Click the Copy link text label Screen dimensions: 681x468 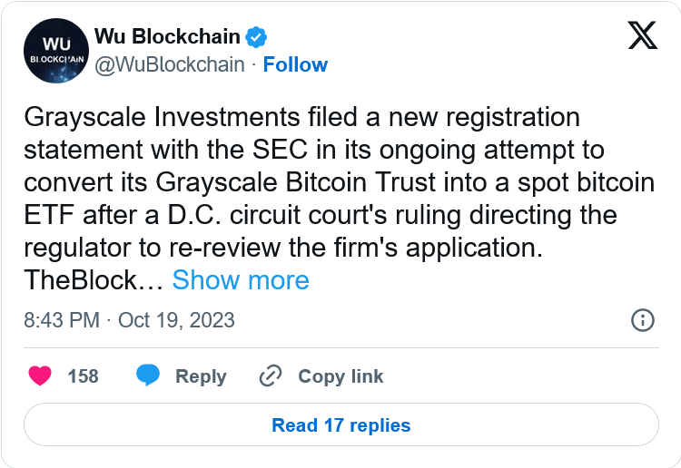(340, 375)
